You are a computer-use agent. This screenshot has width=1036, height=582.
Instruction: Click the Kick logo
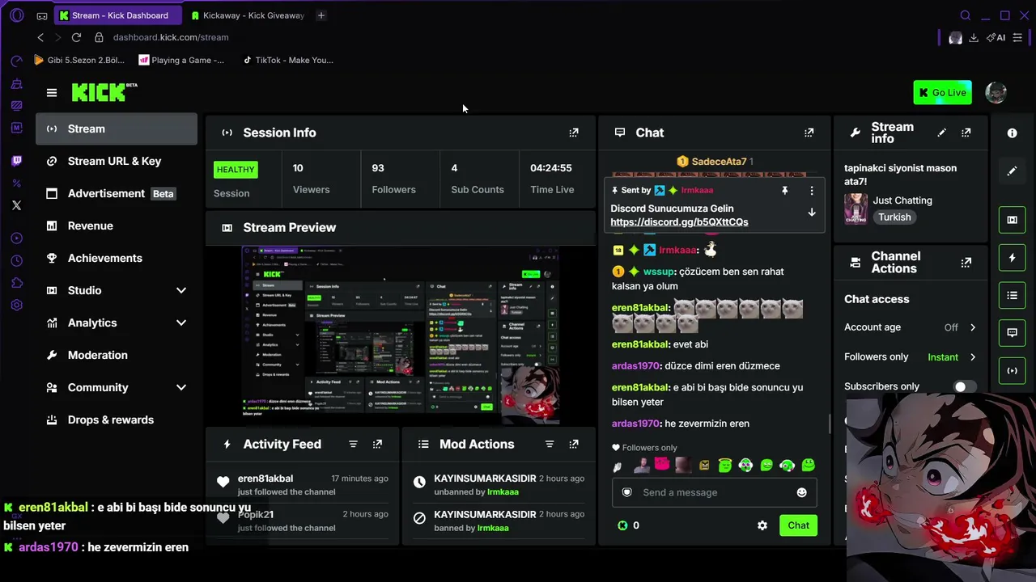click(104, 91)
